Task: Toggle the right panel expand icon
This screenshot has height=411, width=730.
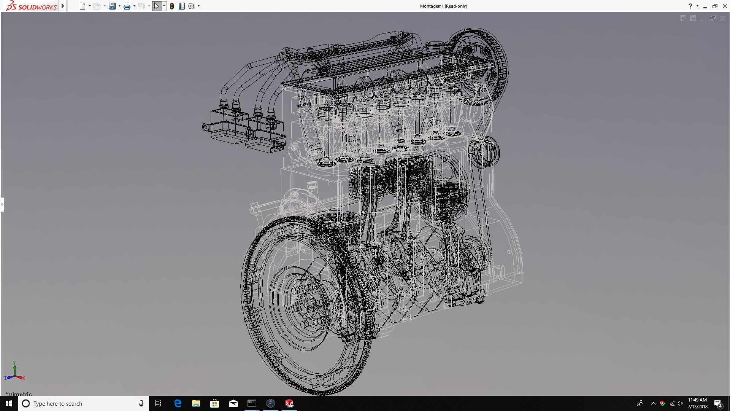Action: click(693, 18)
